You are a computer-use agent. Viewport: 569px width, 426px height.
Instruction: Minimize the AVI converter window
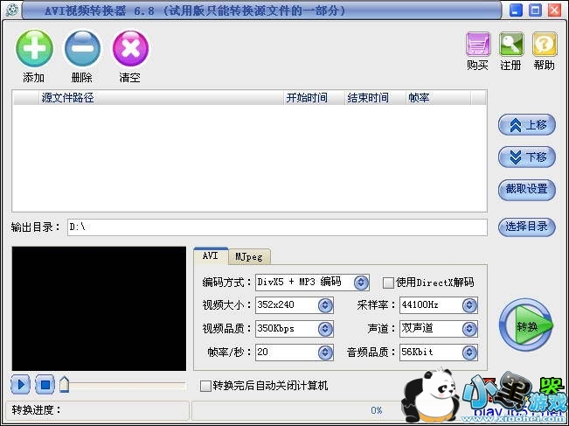coord(516,10)
